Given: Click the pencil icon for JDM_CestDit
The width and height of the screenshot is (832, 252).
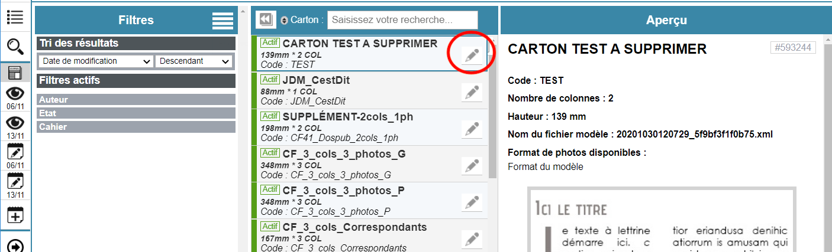Looking at the screenshot, I should tap(472, 93).
